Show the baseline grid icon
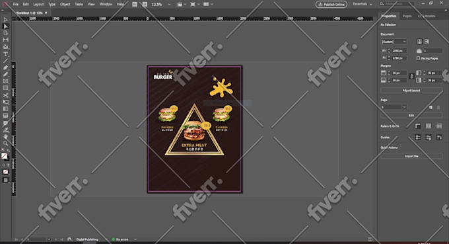 pyautogui.click(x=429, y=126)
